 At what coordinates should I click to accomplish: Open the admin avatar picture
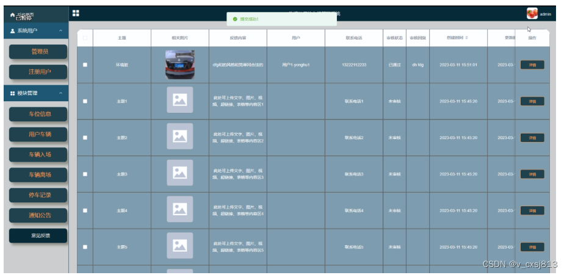coord(532,14)
